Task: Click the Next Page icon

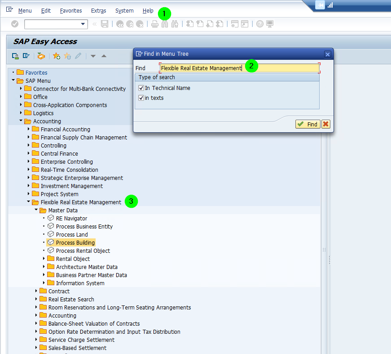Action: tap(210, 24)
